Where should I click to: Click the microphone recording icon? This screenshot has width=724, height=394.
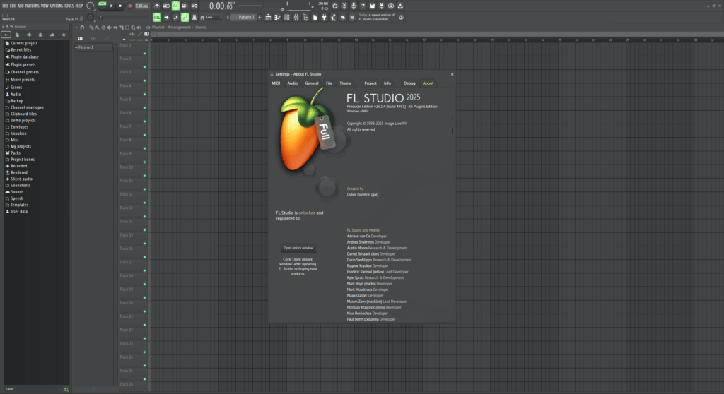354,6
